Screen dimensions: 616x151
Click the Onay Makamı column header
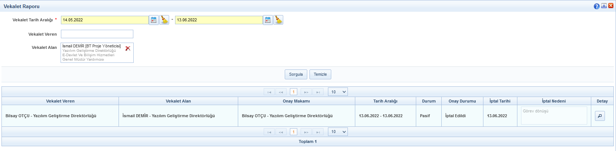tap(297, 101)
